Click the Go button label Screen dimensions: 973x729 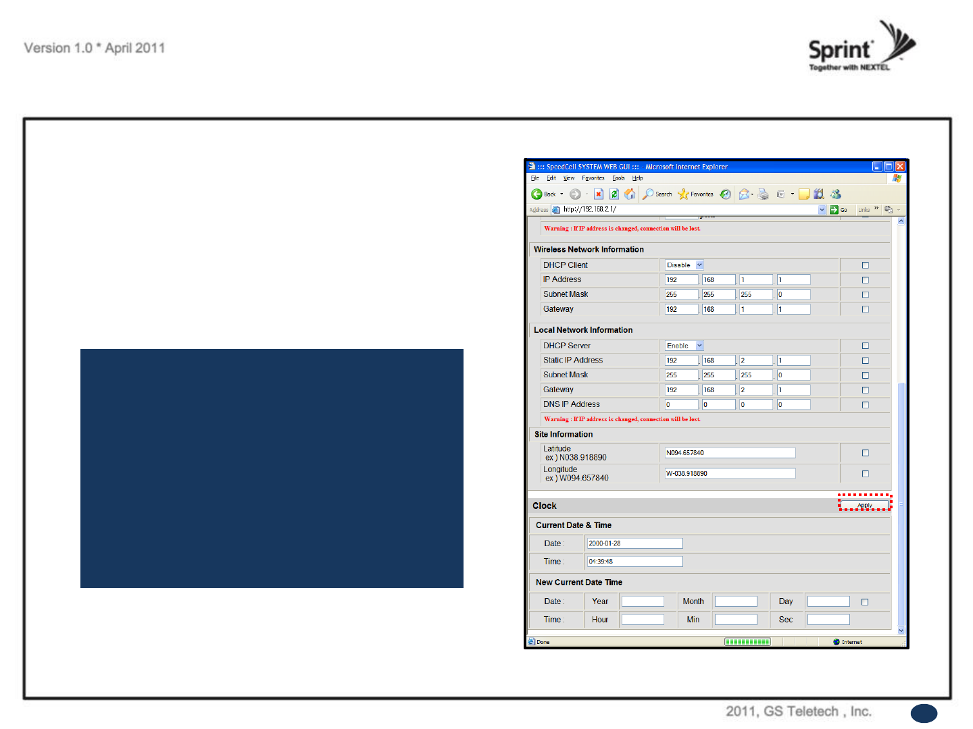click(x=844, y=210)
